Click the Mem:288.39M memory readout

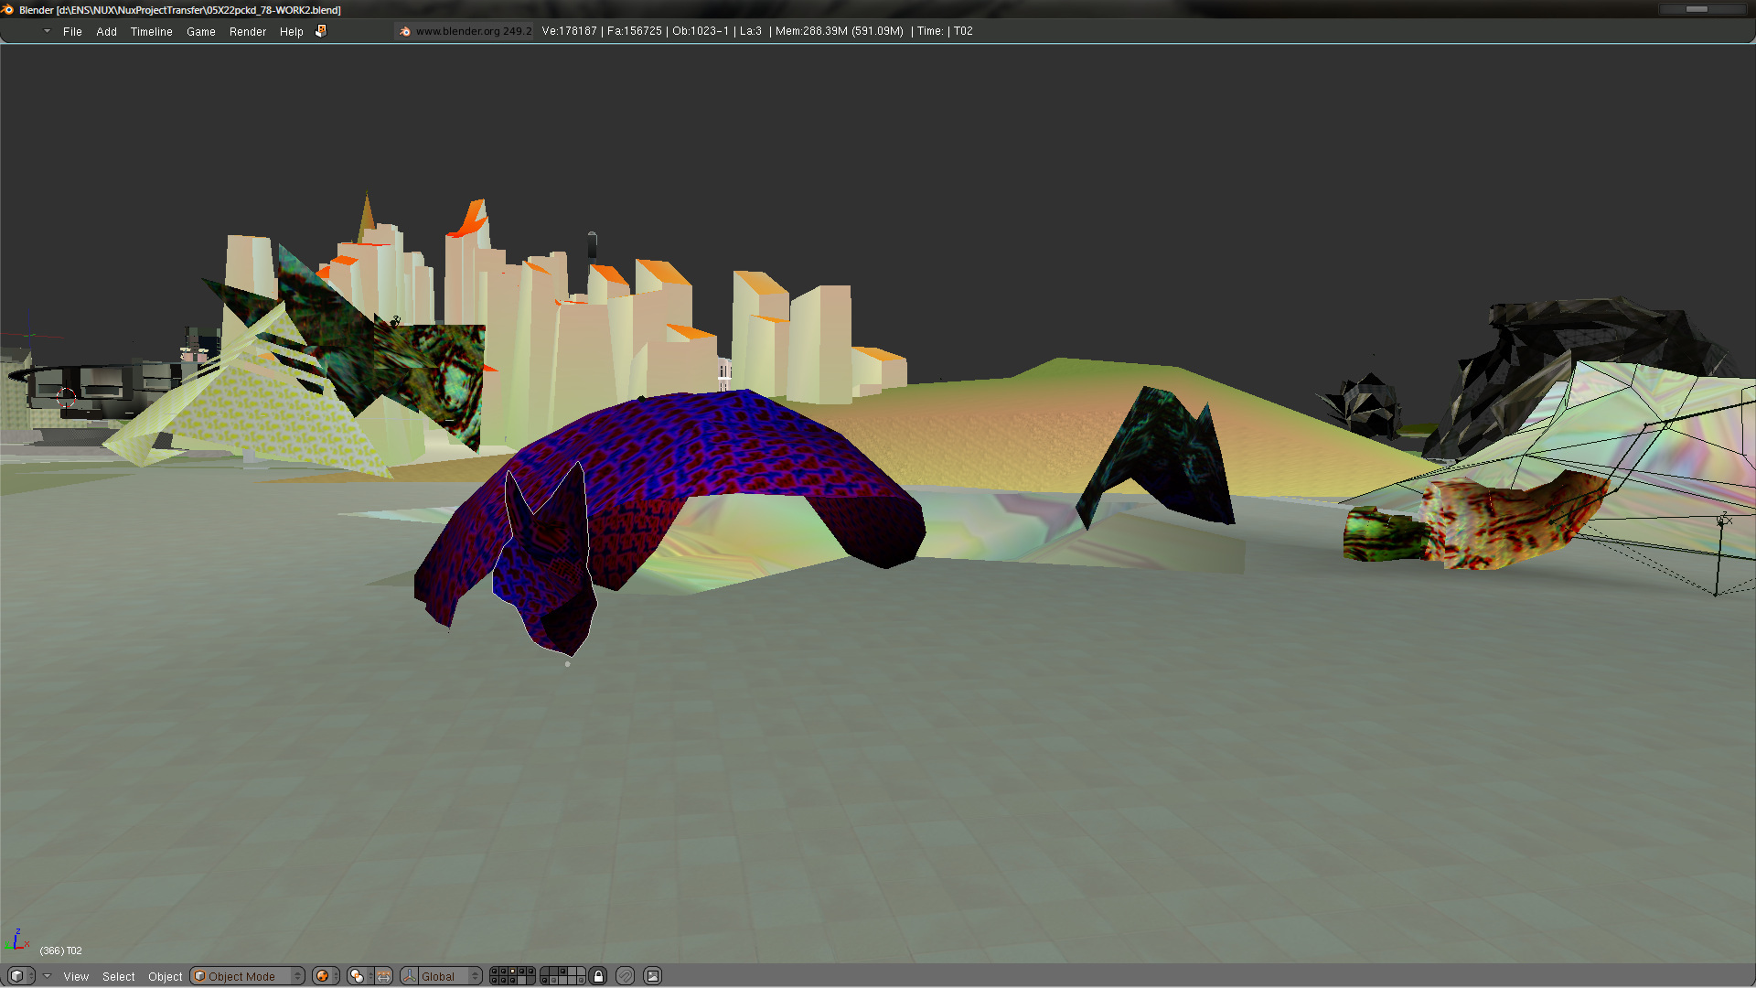(x=839, y=31)
